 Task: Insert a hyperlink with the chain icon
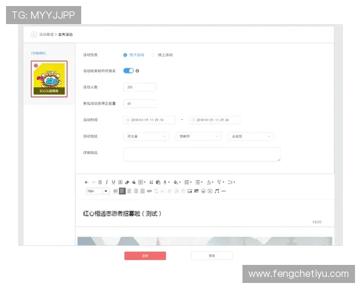pyautogui.click(x=149, y=191)
